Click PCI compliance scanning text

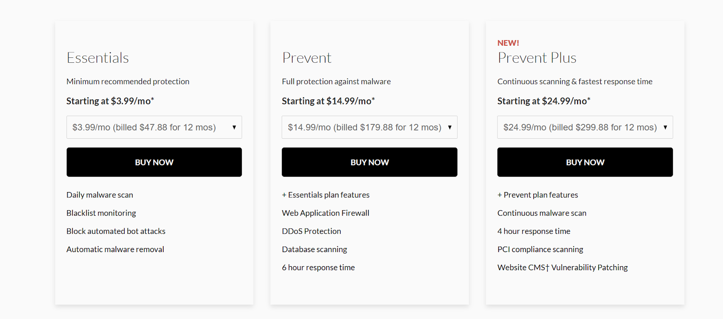tap(540, 249)
